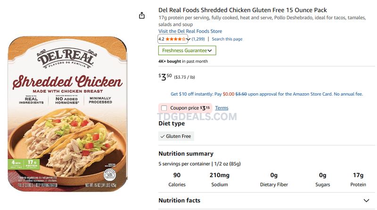Click the 17g Protein nutrition value
Screen dimensions: 377x210
click(x=358, y=179)
